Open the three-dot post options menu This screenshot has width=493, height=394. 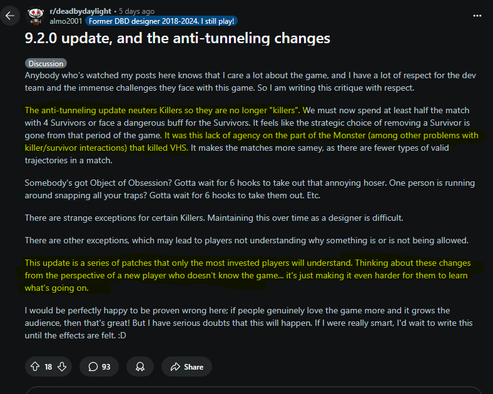point(477,16)
